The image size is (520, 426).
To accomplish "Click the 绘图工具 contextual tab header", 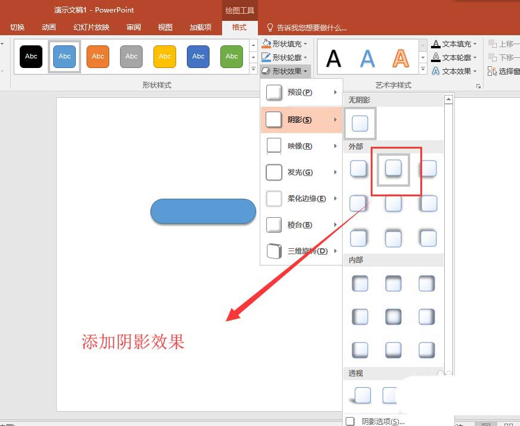I will [x=240, y=11].
